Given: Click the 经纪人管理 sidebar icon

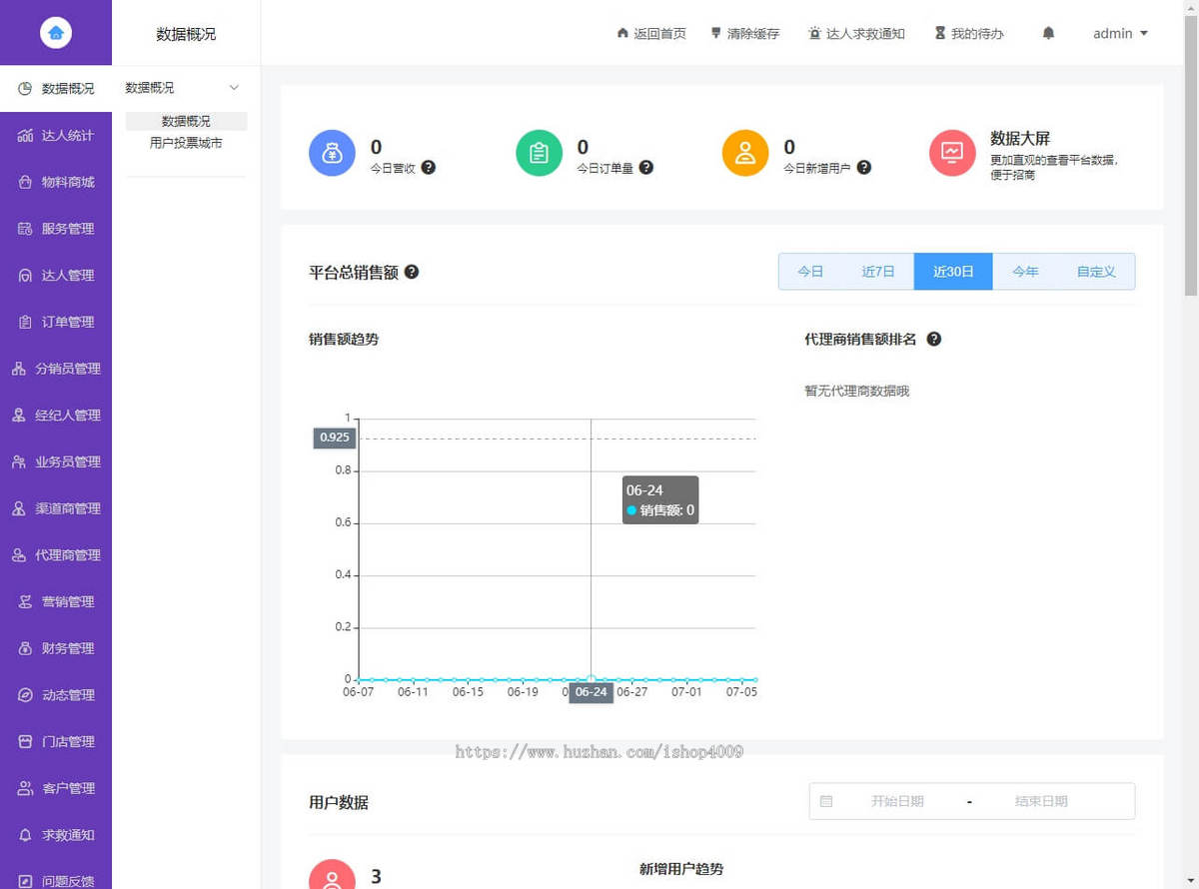Looking at the screenshot, I should point(18,416).
